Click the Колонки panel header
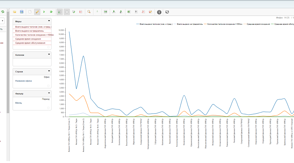 point(32,55)
